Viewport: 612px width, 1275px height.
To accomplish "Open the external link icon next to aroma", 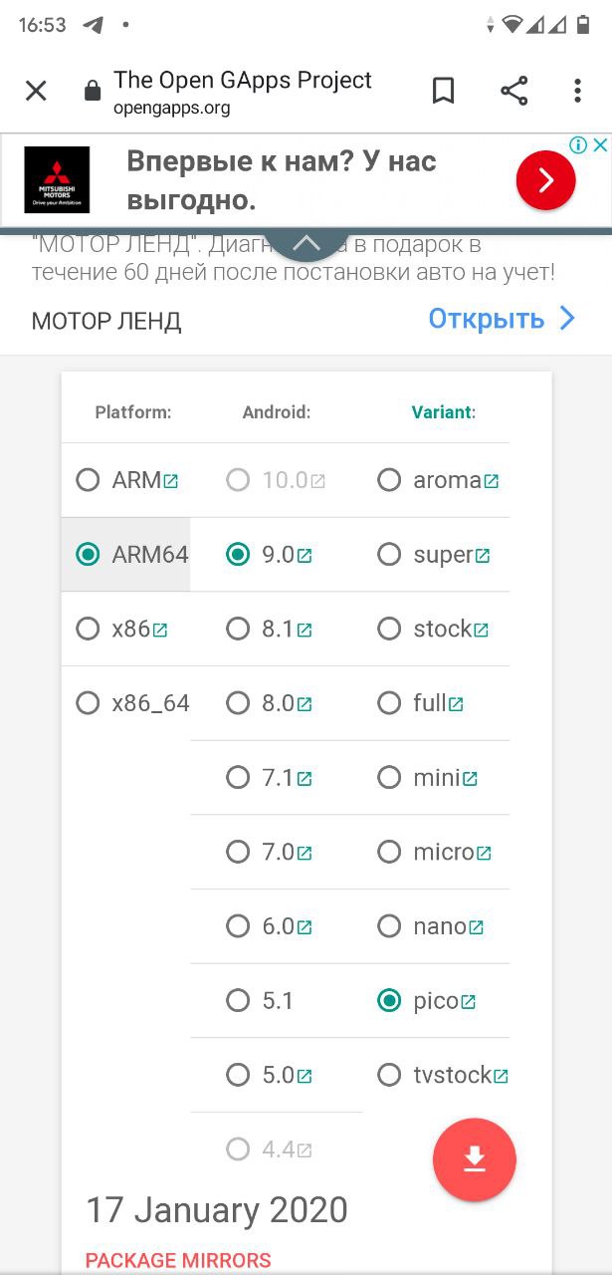I will [x=491, y=481].
